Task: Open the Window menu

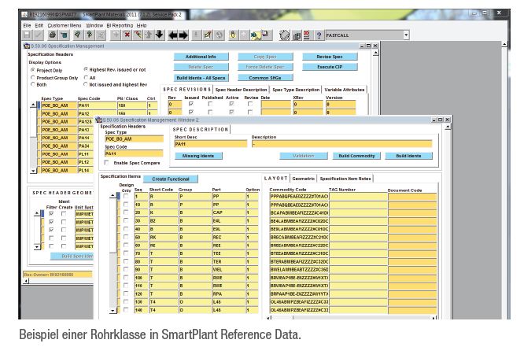Action: [x=94, y=25]
